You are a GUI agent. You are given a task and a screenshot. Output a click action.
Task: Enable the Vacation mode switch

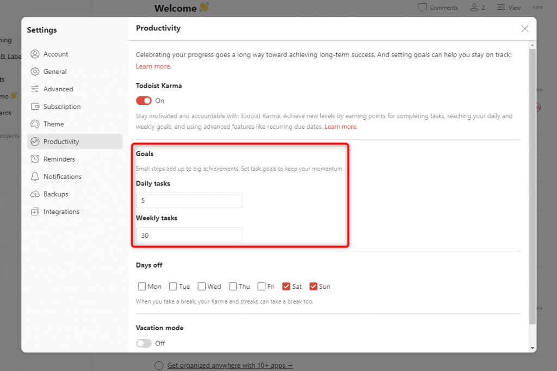pyautogui.click(x=144, y=343)
